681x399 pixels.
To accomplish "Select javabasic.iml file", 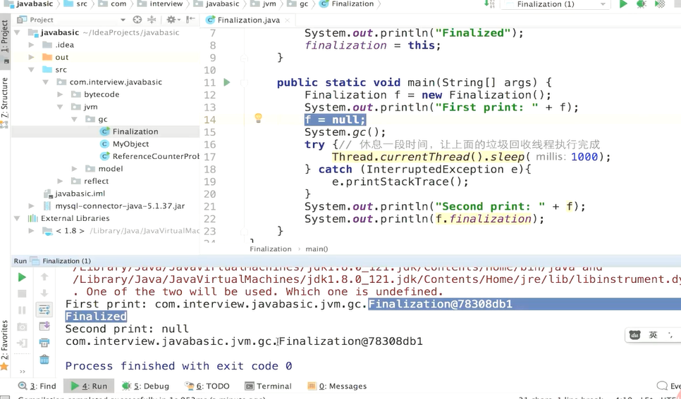I will (74, 194).
